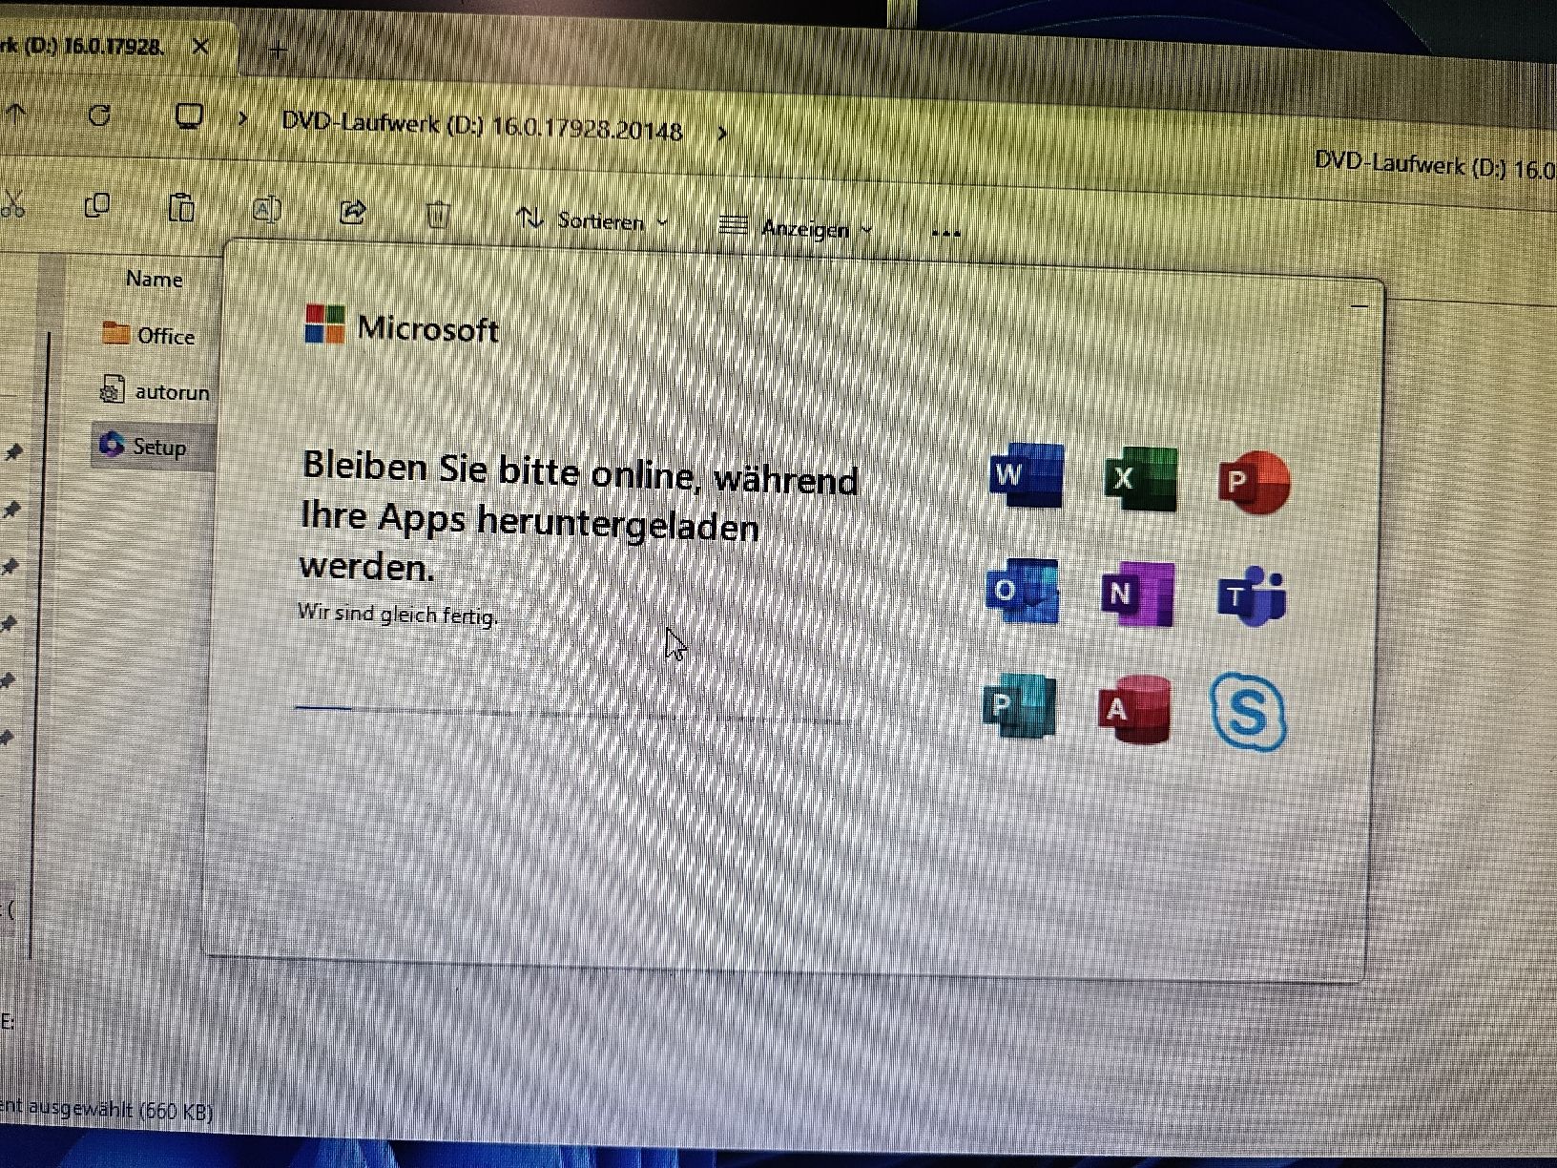Screen dimensions: 1557x1168
Task: Refresh the Explorer folder view
Action: [x=99, y=115]
